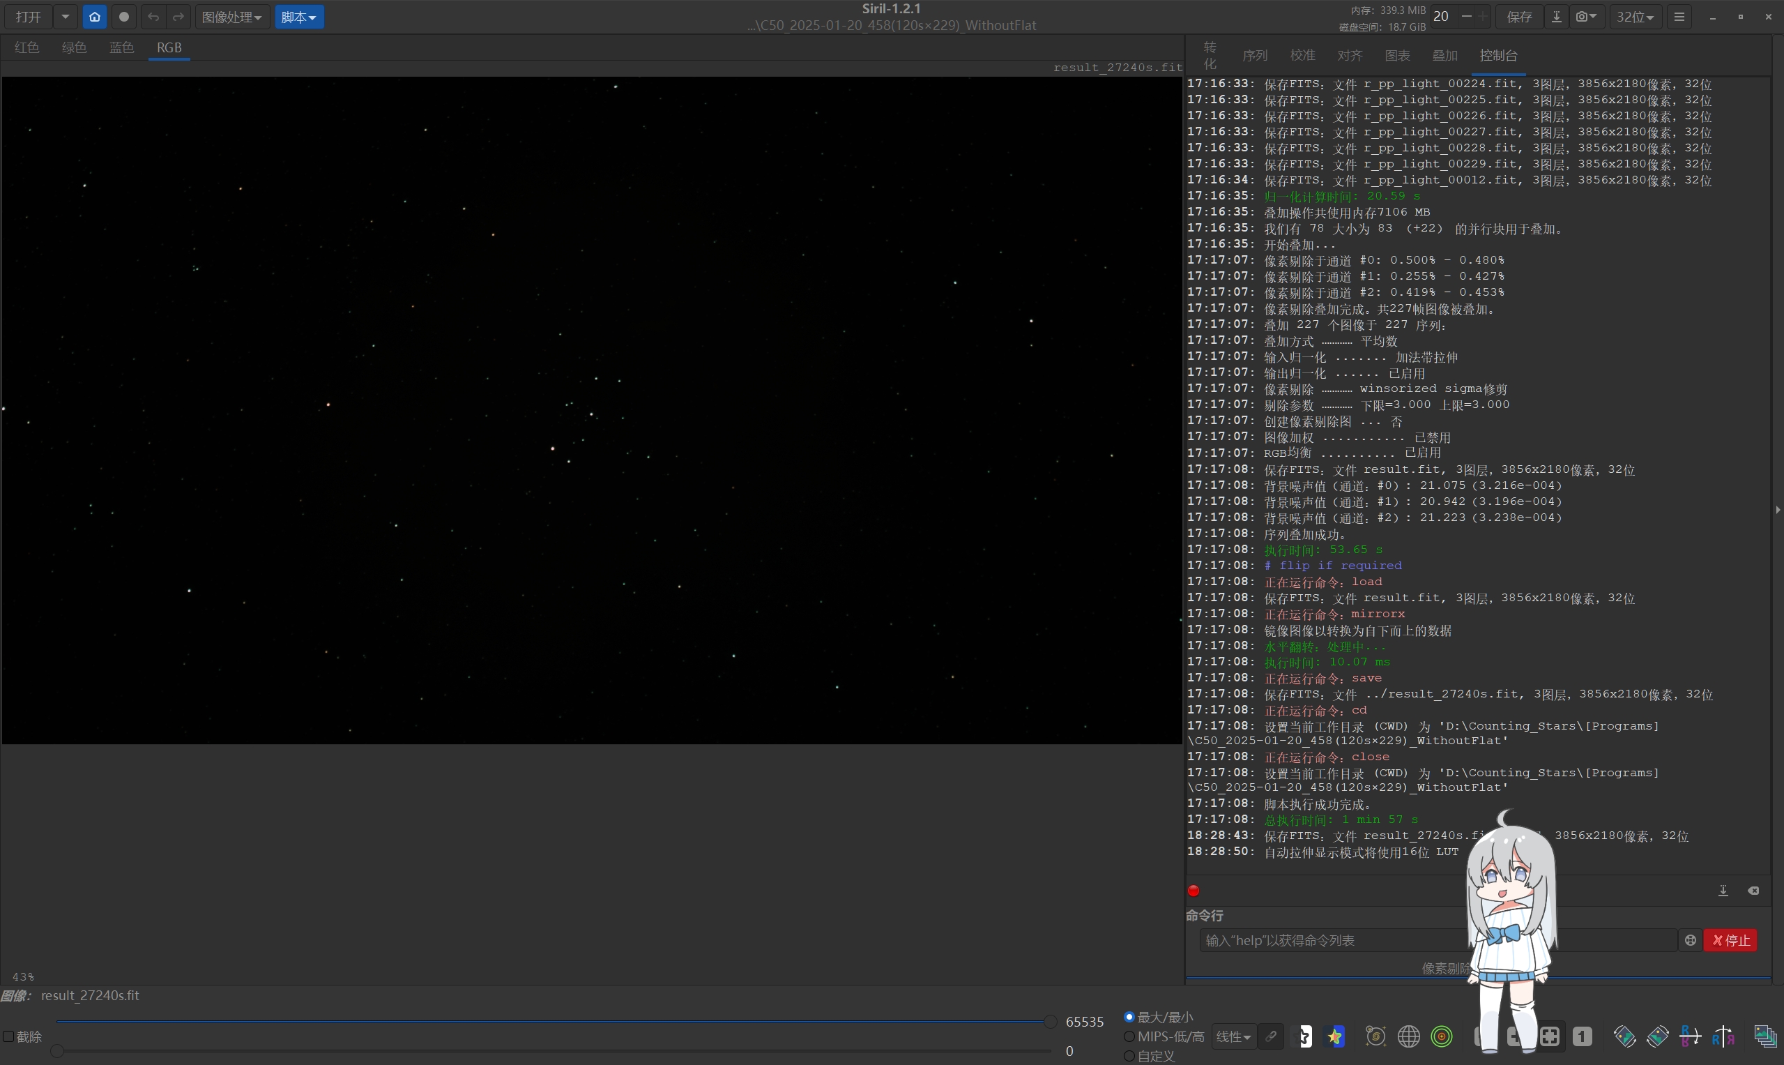The image size is (1784, 1065).
Task: Open the 32位 bit depth dropdown
Action: 1636,17
